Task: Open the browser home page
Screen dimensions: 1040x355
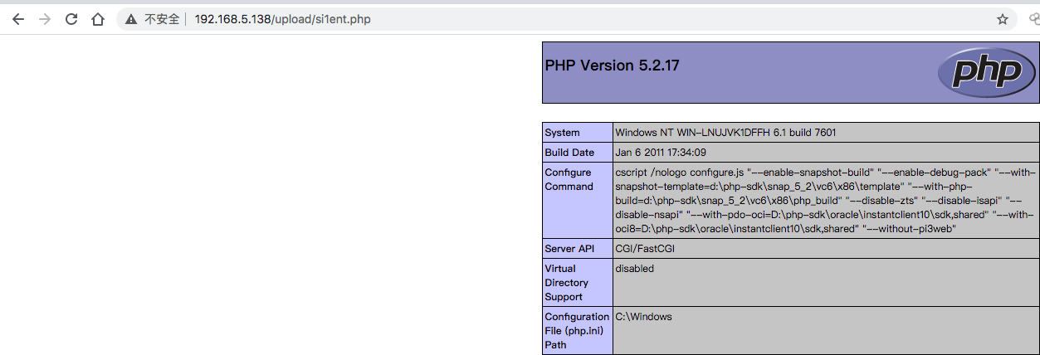Action: coord(98,19)
